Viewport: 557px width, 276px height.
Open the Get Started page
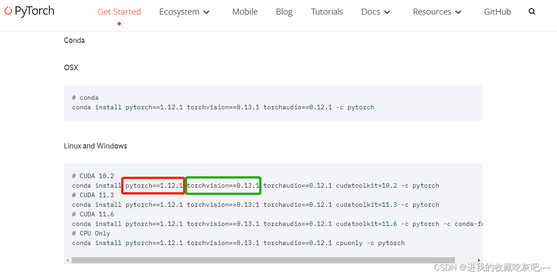coord(119,12)
